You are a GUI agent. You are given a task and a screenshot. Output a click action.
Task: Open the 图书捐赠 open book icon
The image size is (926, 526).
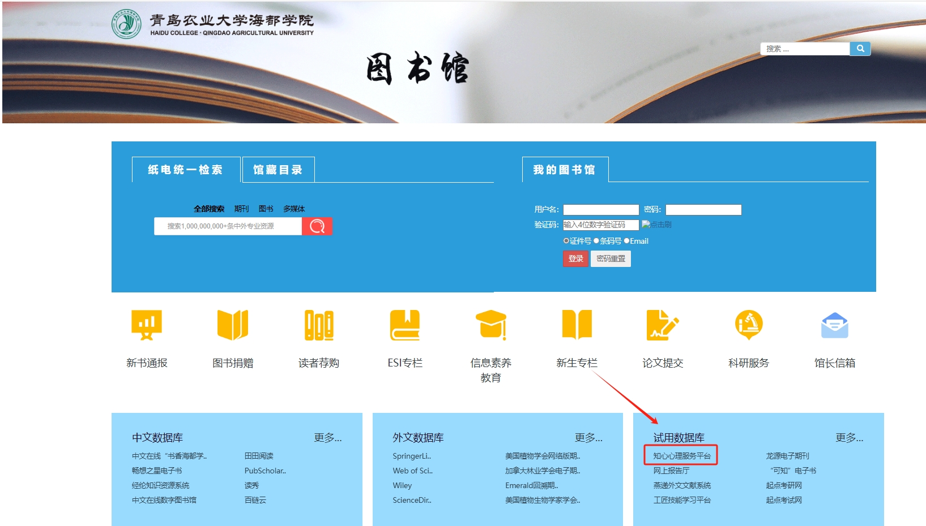click(233, 325)
